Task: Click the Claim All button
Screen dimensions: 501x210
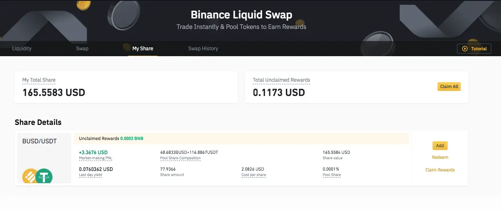Action: (449, 86)
